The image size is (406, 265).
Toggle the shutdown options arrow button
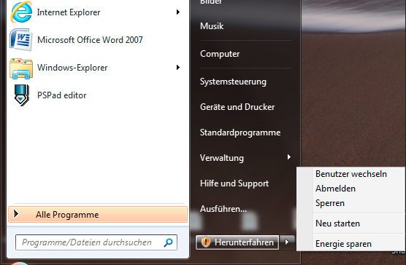click(287, 242)
